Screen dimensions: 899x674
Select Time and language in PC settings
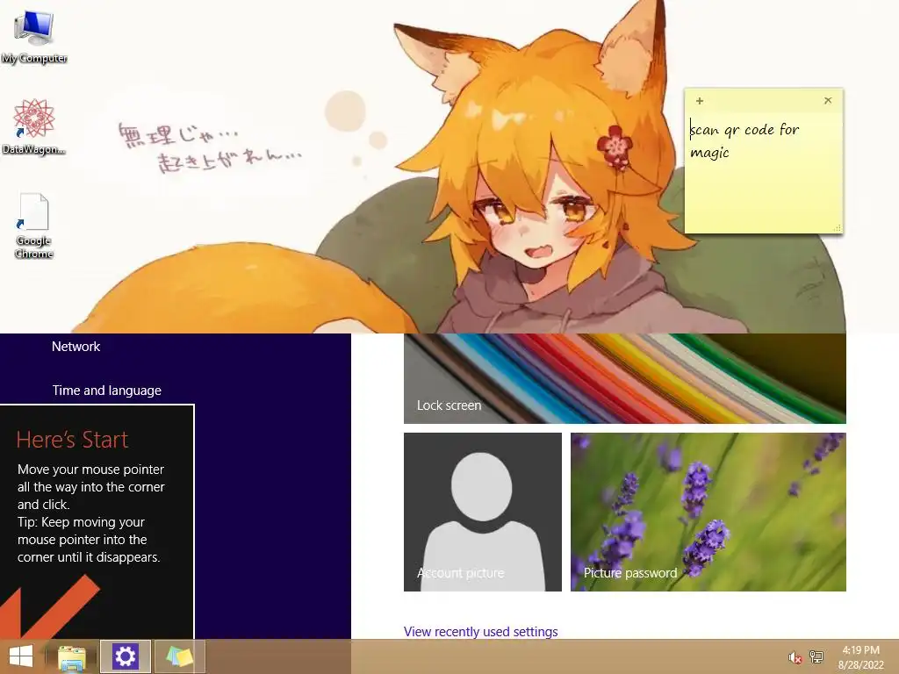[x=107, y=391]
